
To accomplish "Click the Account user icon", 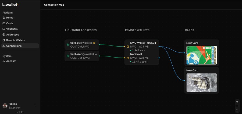I will click(x=4, y=61).
